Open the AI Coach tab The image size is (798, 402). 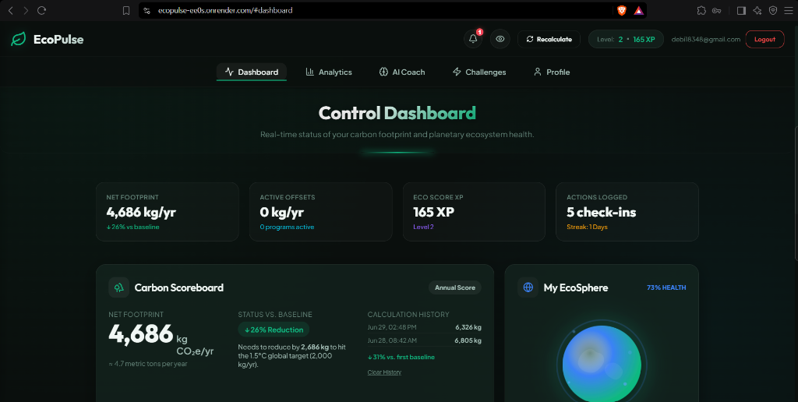[x=402, y=72]
